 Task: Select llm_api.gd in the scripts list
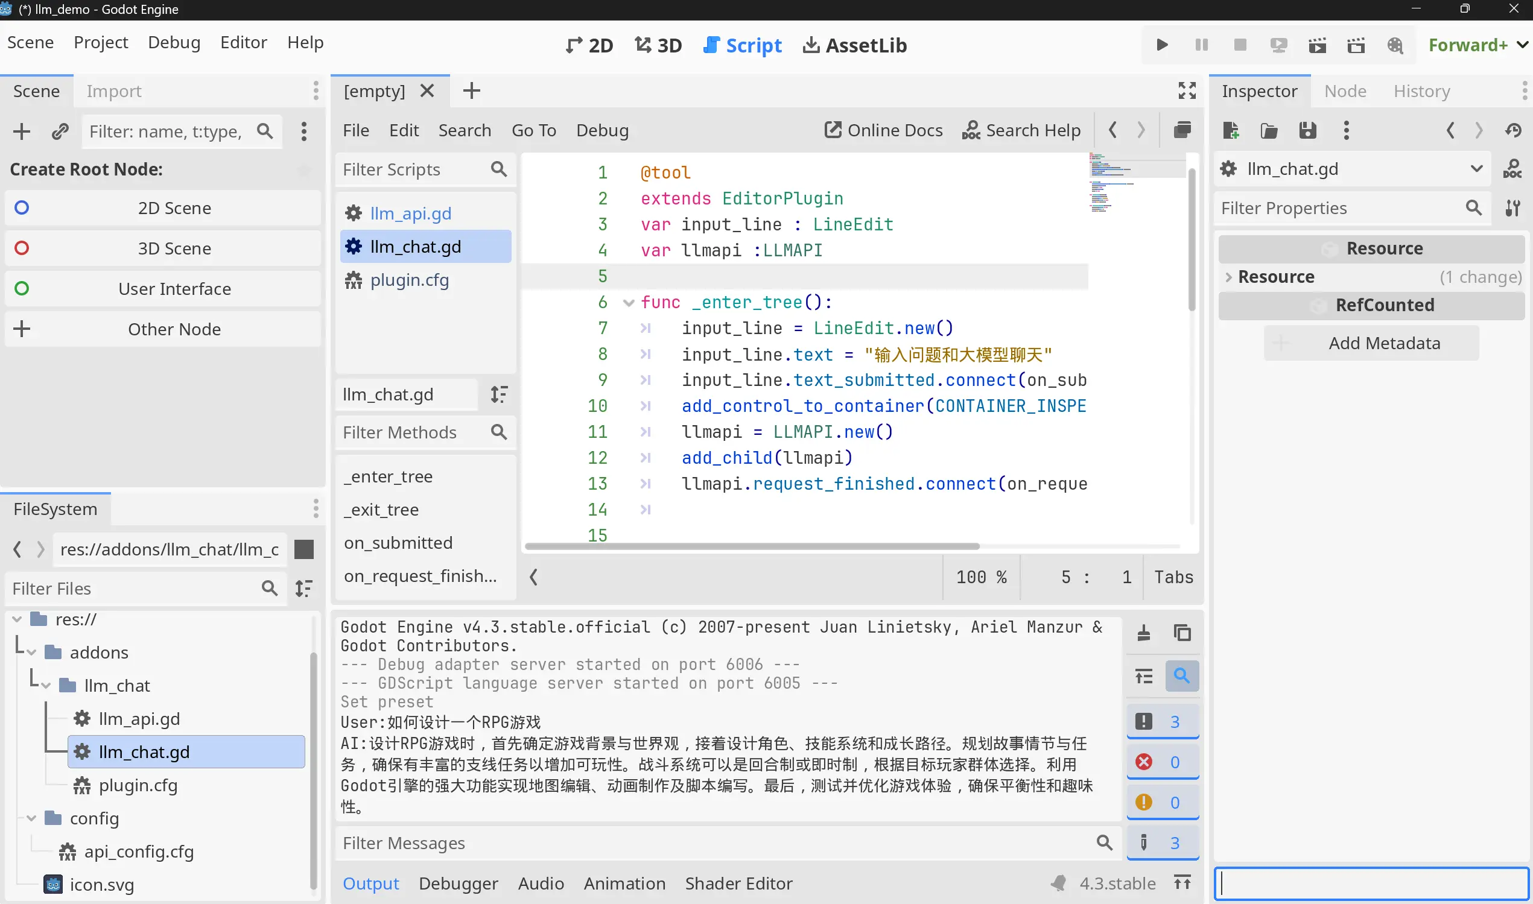coord(425,213)
